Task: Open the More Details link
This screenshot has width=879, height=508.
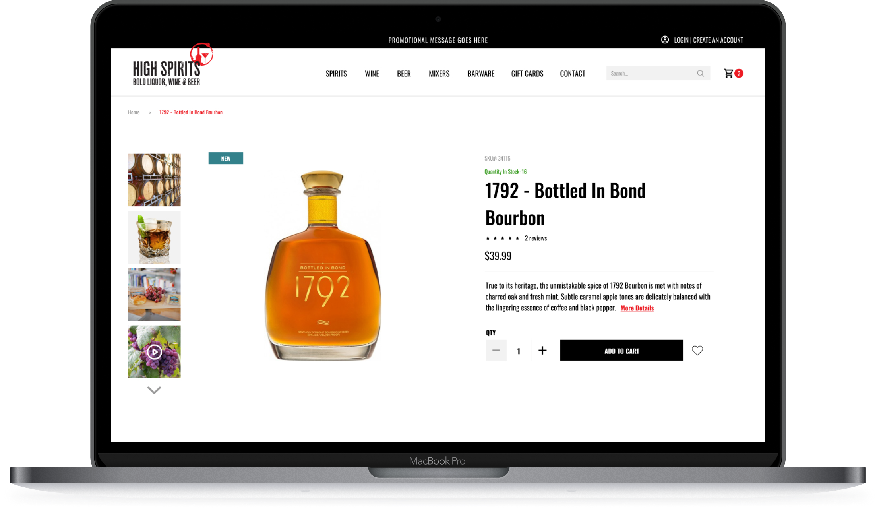Action: (637, 308)
